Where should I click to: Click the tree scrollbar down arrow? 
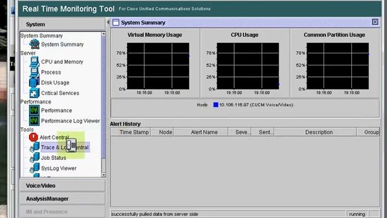103,175
